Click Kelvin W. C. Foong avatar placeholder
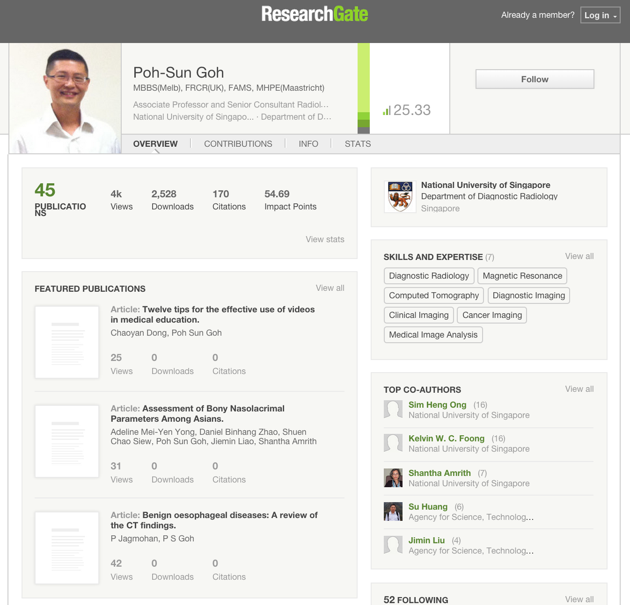 point(393,443)
